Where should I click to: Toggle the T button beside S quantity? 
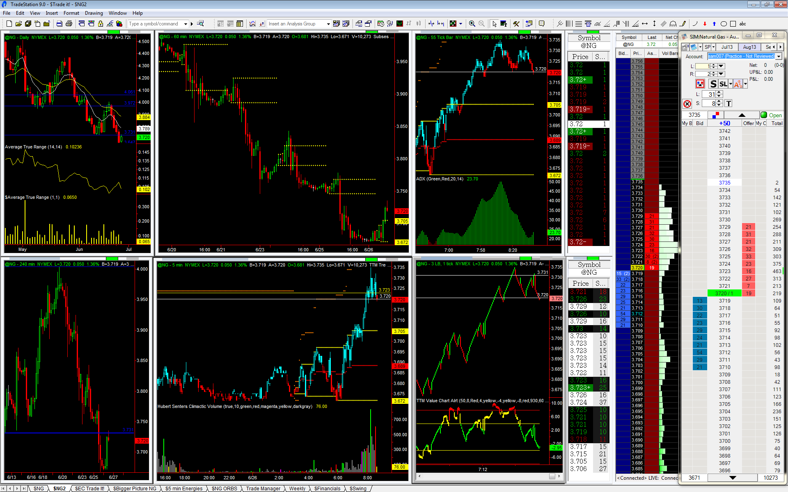tap(728, 104)
